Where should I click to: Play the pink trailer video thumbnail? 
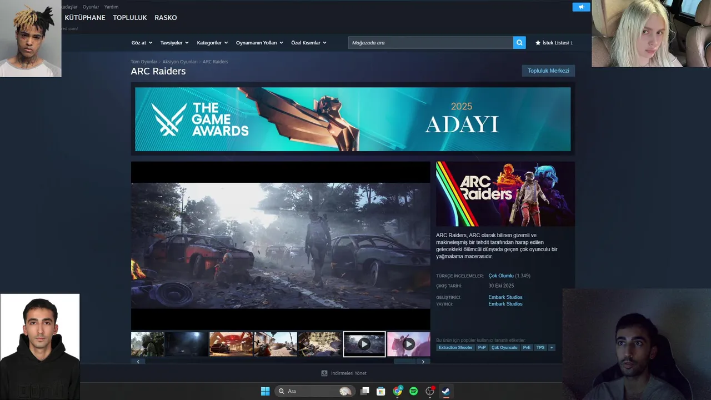[x=408, y=344]
